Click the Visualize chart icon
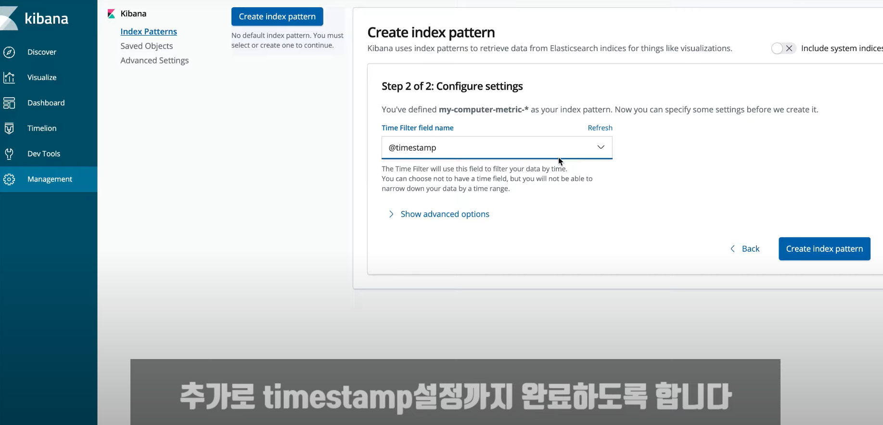Viewport: 883px width, 425px height. (x=9, y=77)
